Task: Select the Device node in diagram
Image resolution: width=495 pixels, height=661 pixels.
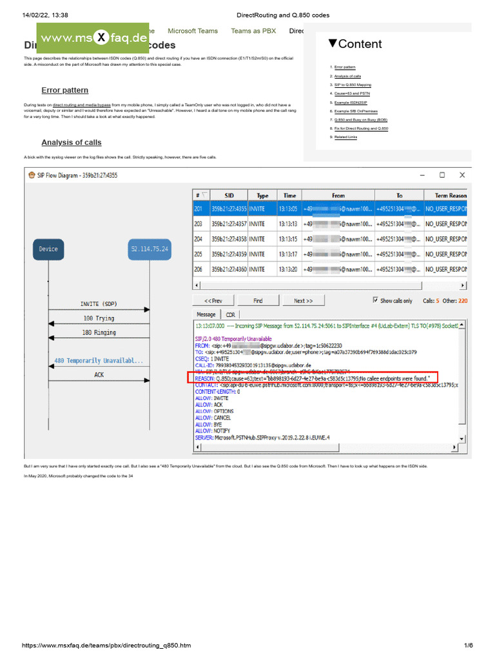Action: [x=48, y=249]
